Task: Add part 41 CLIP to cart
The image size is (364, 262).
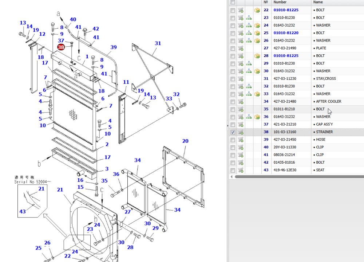Action: (x=241, y=155)
